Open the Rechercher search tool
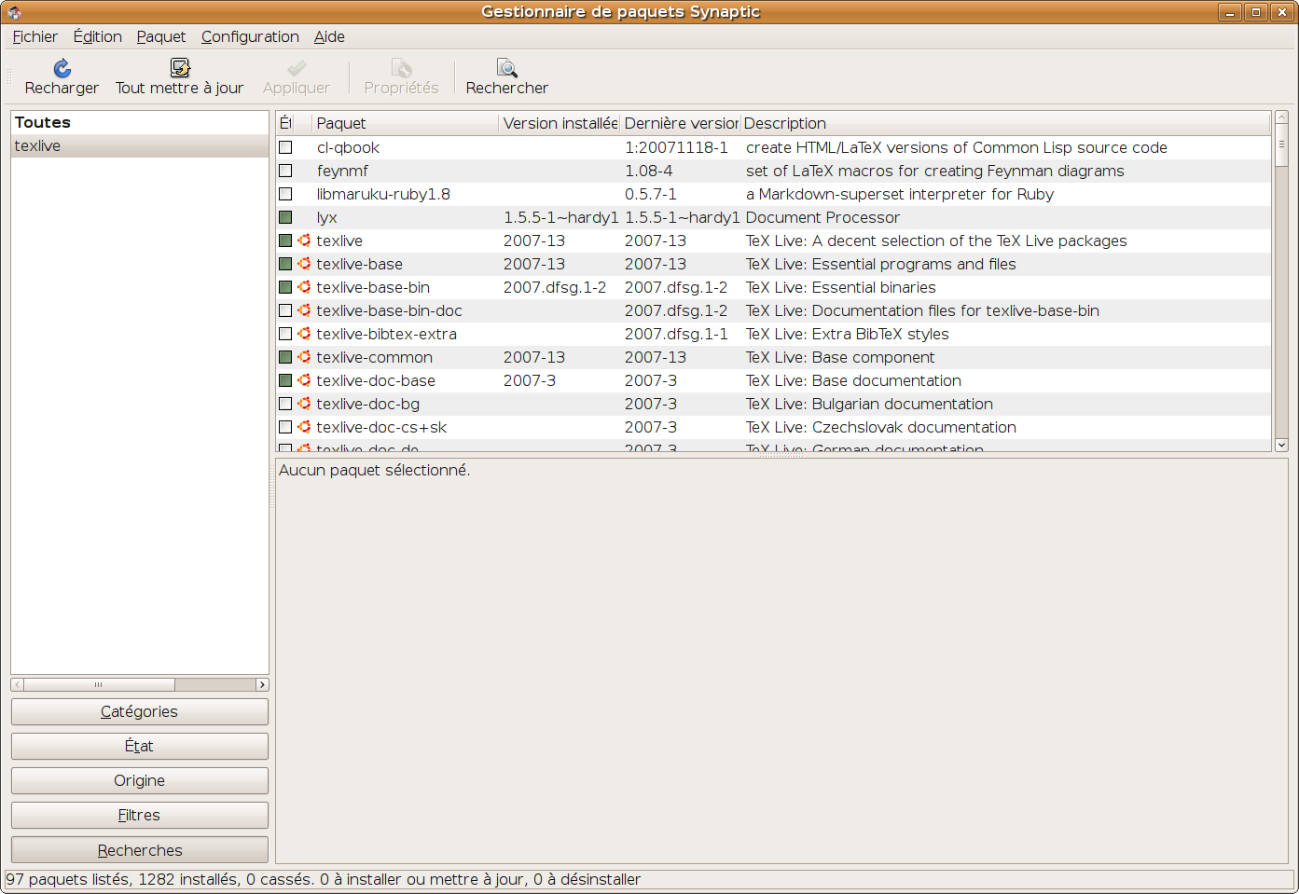This screenshot has width=1299, height=894. [x=506, y=68]
